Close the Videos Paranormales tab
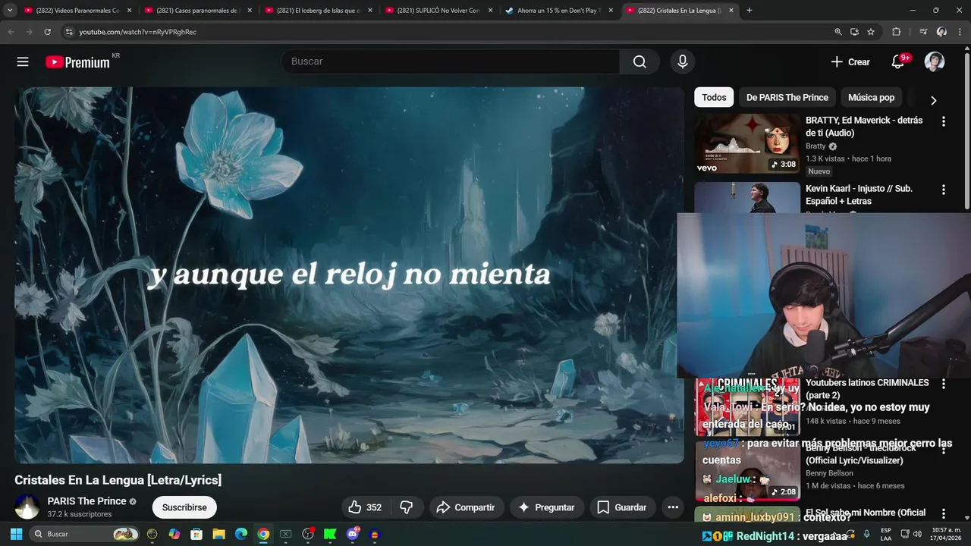 130,11
